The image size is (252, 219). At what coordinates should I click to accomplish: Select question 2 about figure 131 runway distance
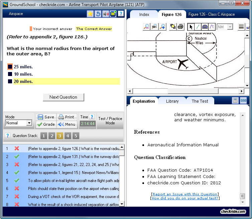[61, 156]
